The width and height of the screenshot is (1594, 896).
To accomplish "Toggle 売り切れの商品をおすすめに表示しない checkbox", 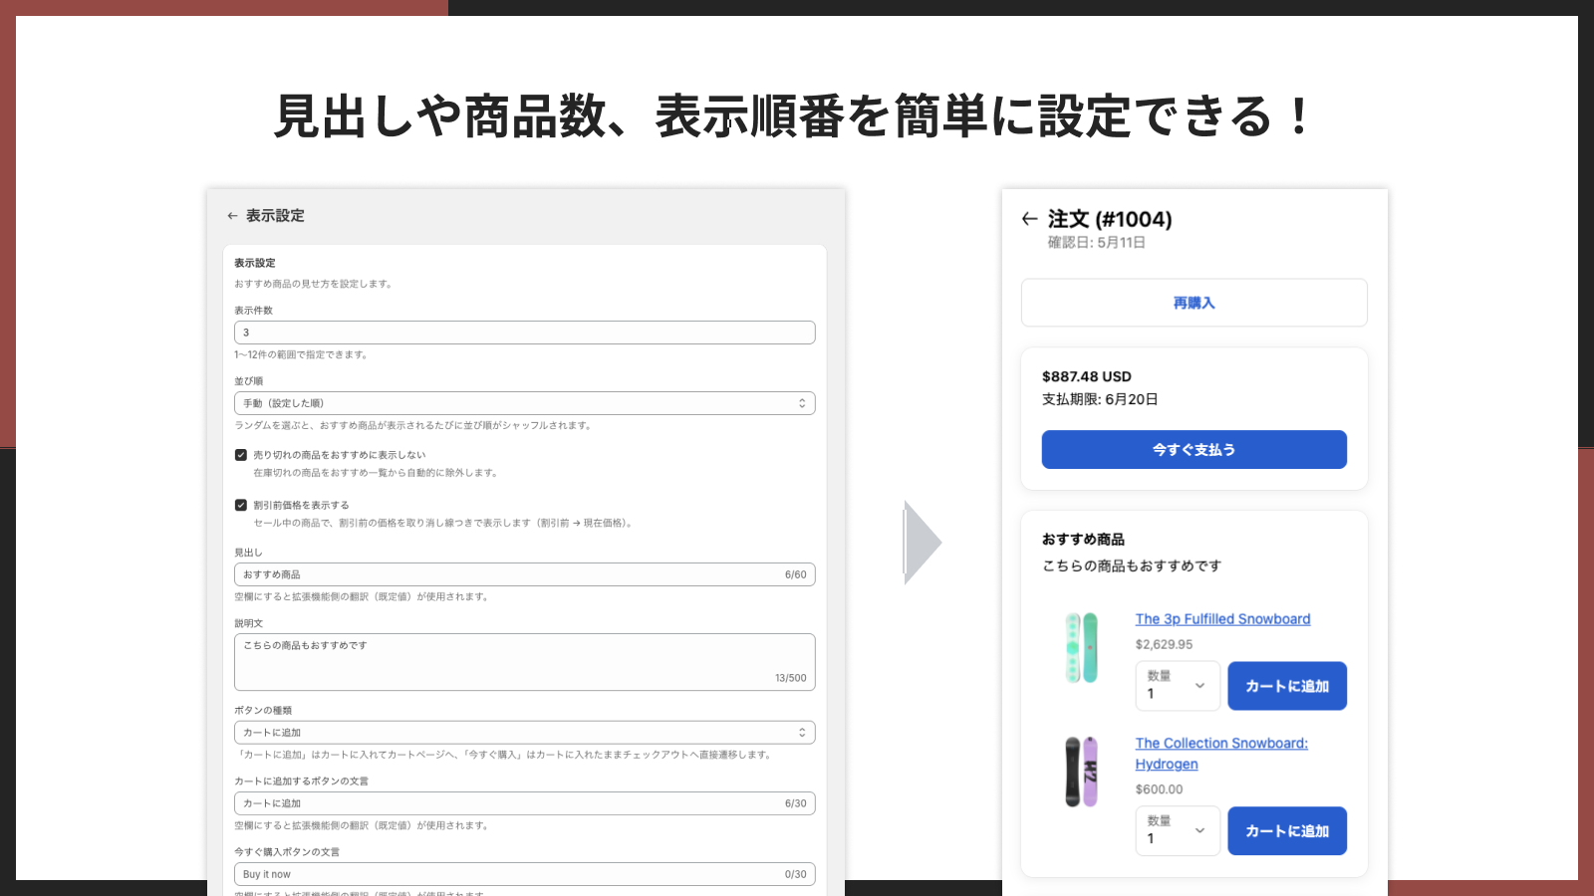I will coord(241,455).
